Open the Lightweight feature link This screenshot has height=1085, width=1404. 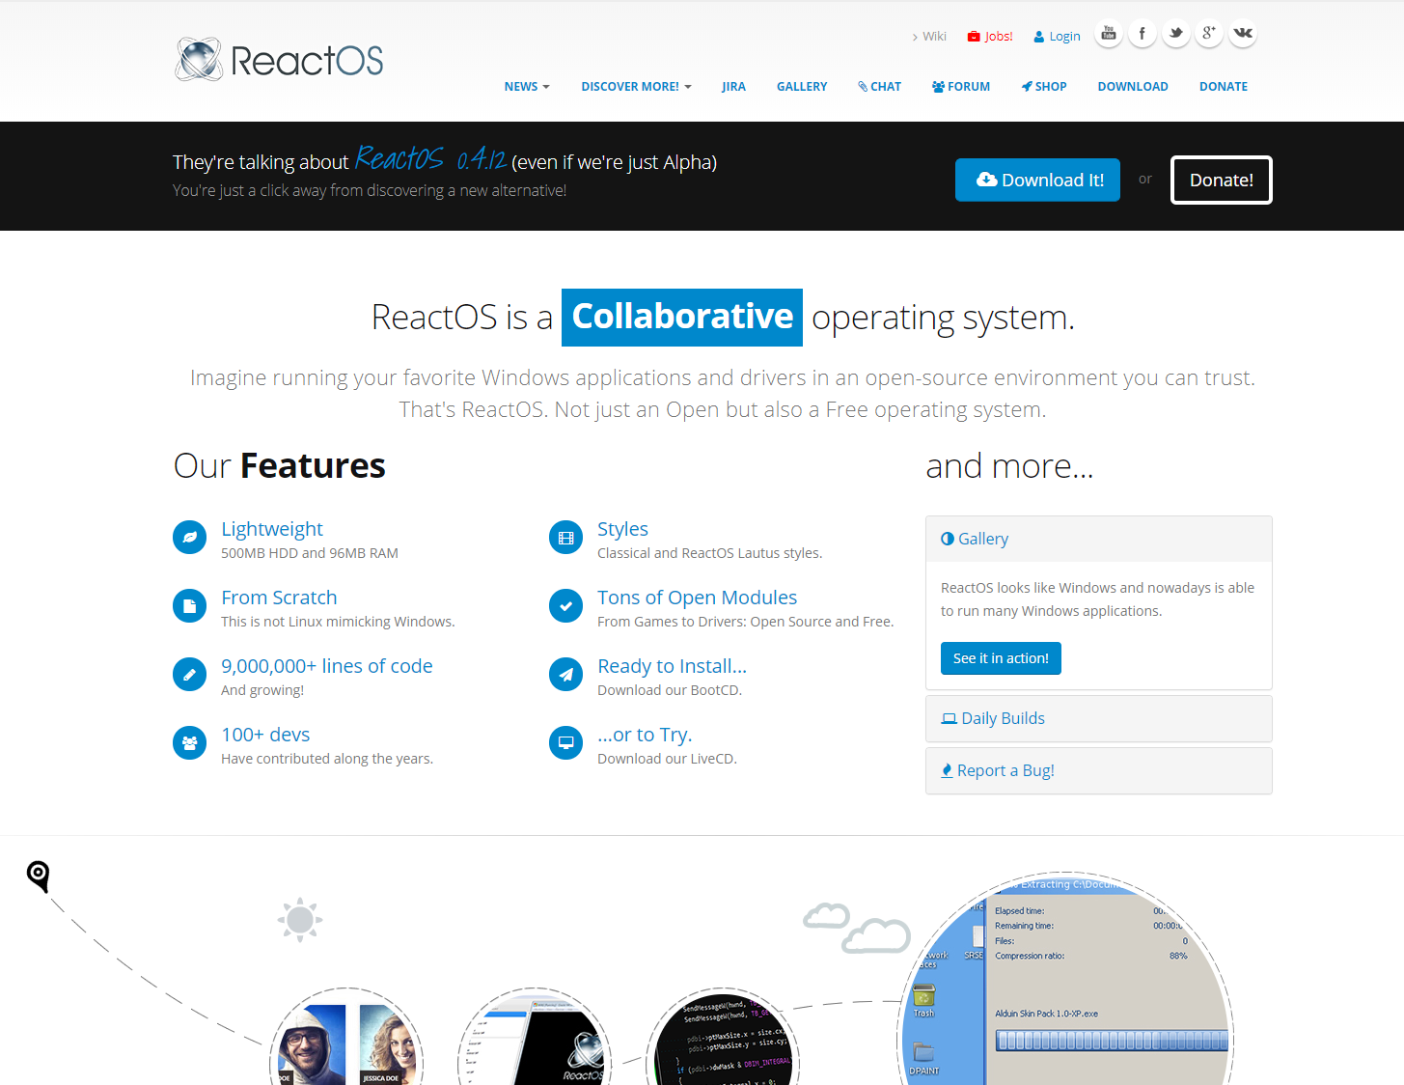(272, 529)
